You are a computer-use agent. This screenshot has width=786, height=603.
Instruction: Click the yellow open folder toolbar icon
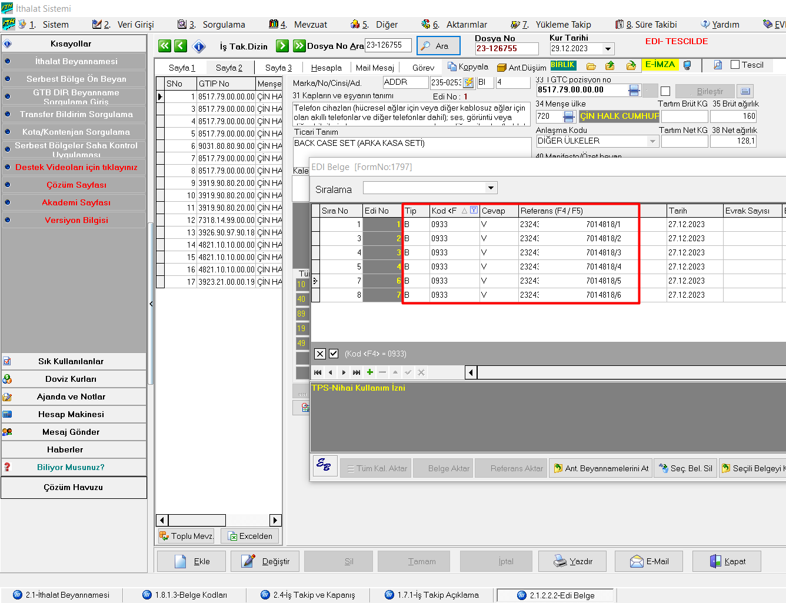591,65
